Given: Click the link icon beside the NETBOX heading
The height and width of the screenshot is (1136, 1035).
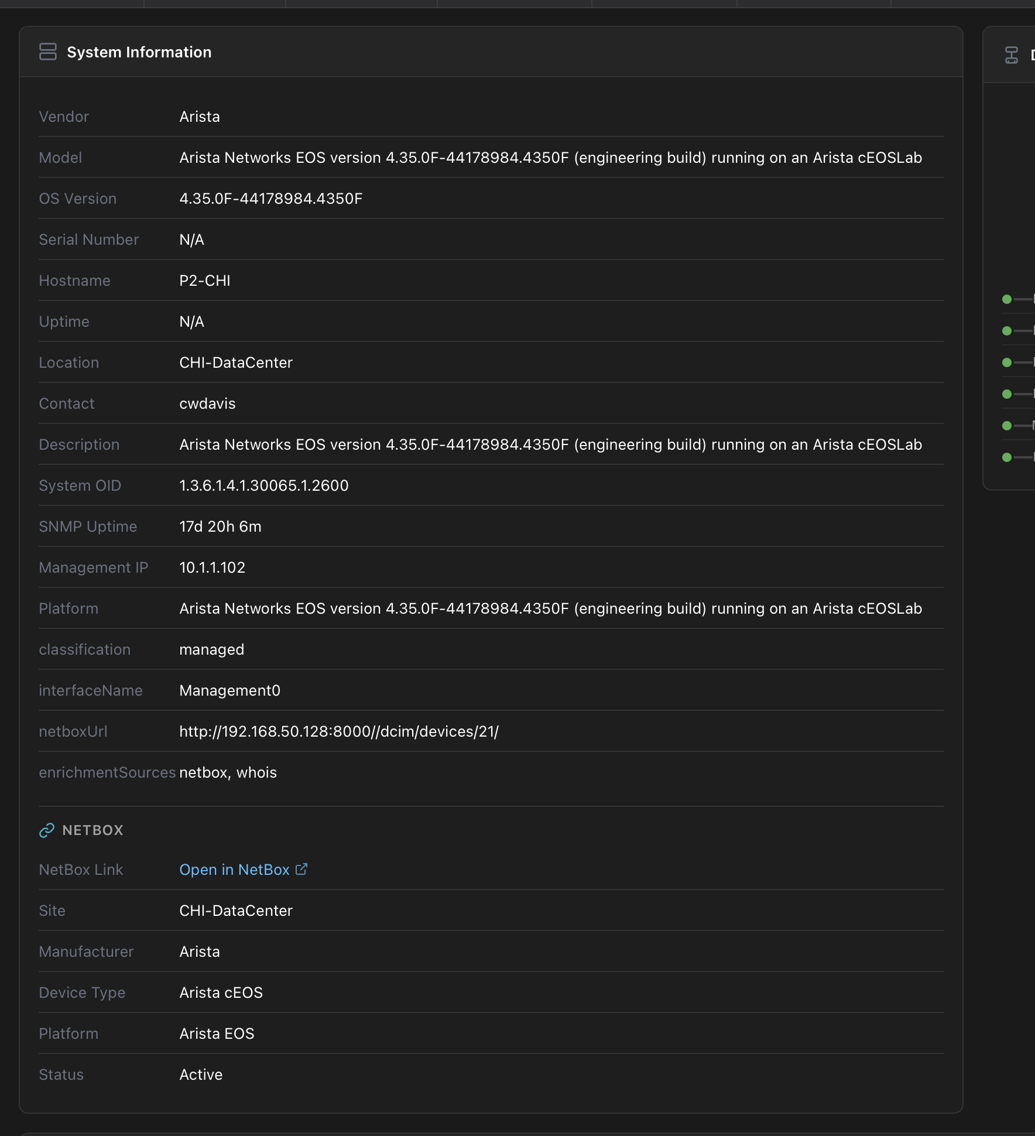Looking at the screenshot, I should click(47, 830).
